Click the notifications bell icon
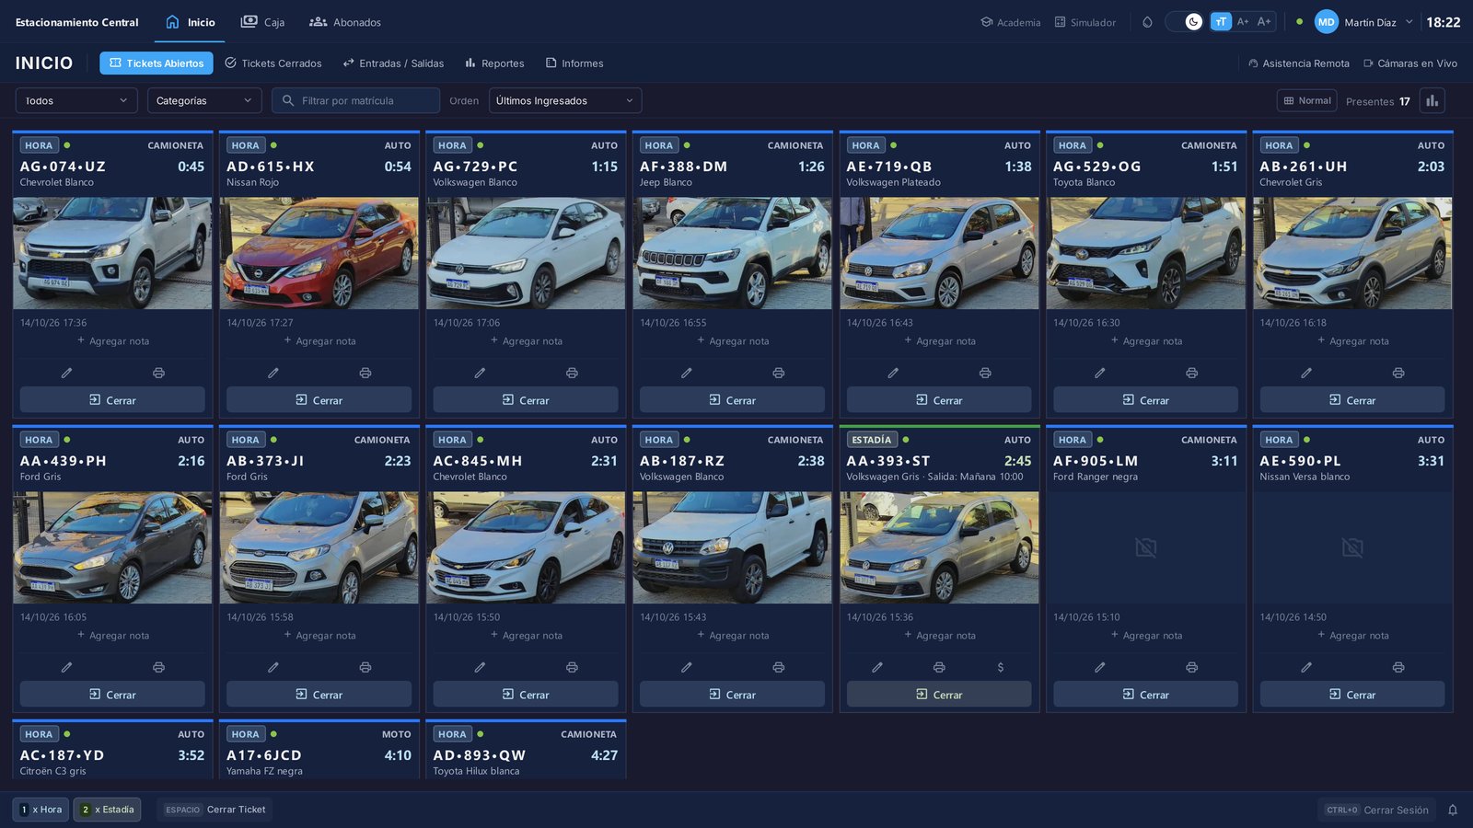Viewport: 1473px width, 828px height. (x=1453, y=810)
